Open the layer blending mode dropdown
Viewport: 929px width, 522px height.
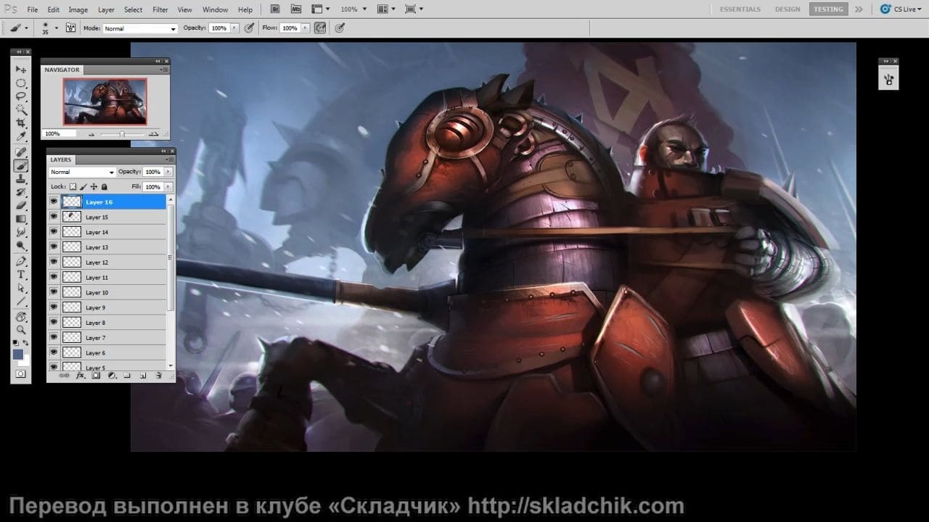click(x=82, y=172)
